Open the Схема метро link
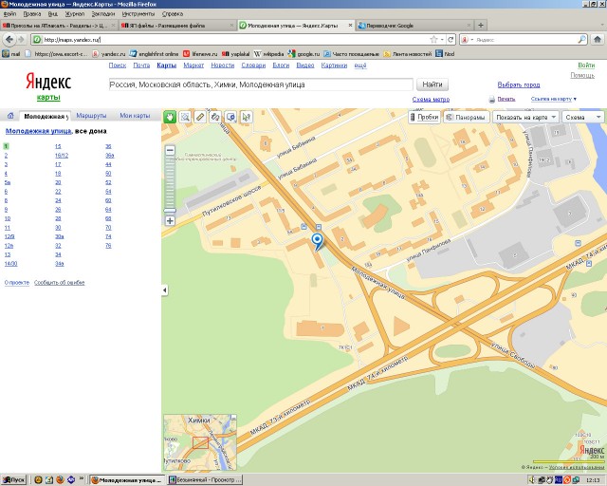 click(431, 99)
